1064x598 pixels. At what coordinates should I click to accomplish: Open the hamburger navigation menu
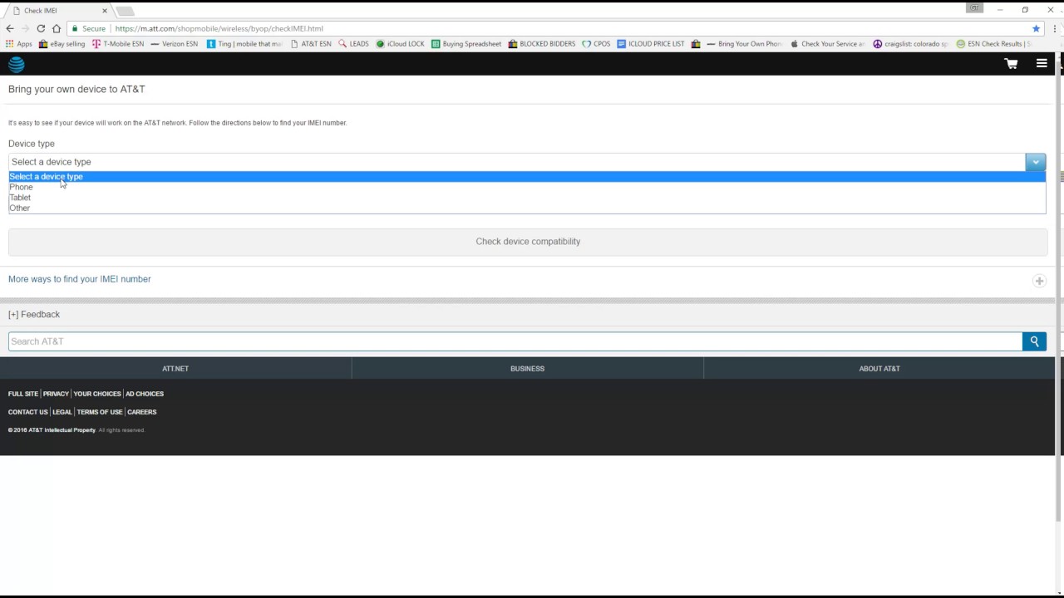coord(1042,63)
